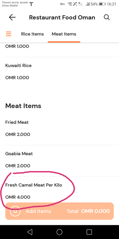Open the search magnifier icon
Viewport: 119px width, 239px height.
[x=107, y=17]
